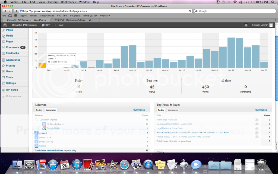Reload the page from the address bar
Viewport: 278px width, 174px height.
190,11
